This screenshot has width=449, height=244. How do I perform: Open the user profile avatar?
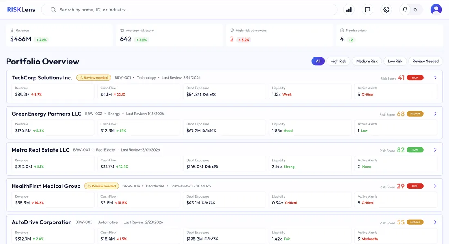click(436, 9)
